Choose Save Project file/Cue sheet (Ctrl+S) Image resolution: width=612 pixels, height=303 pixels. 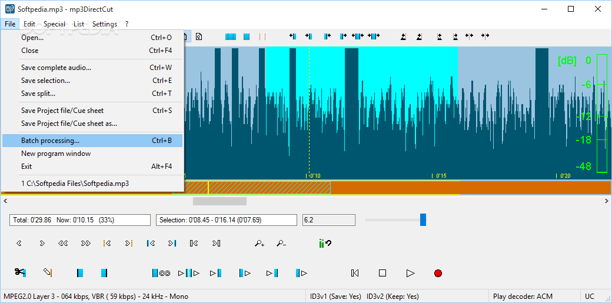click(x=92, y=111)
